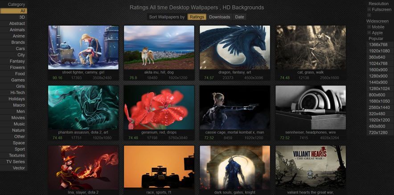Open the Girls category
This screenshot has width=394, height=195.
tap(13, 86)
